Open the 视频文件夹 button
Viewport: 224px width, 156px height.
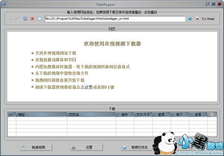(x=137, y=147)
